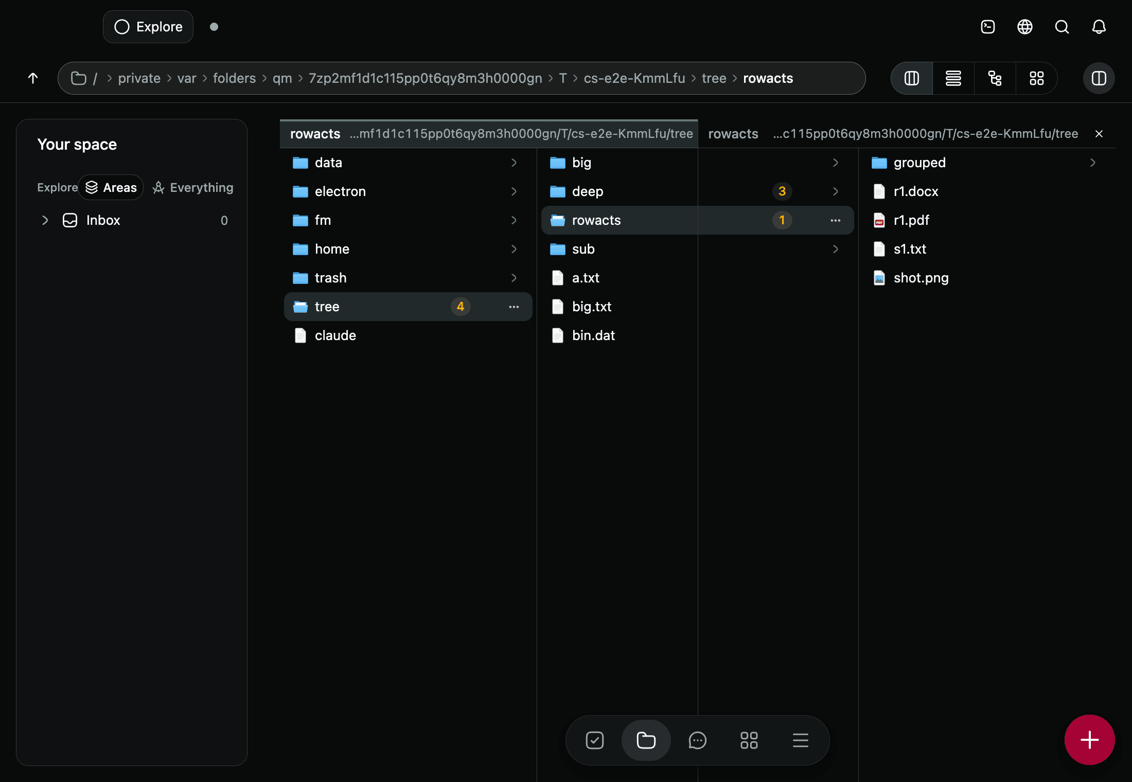Click private in the breadcrumb path

(139, 78)
